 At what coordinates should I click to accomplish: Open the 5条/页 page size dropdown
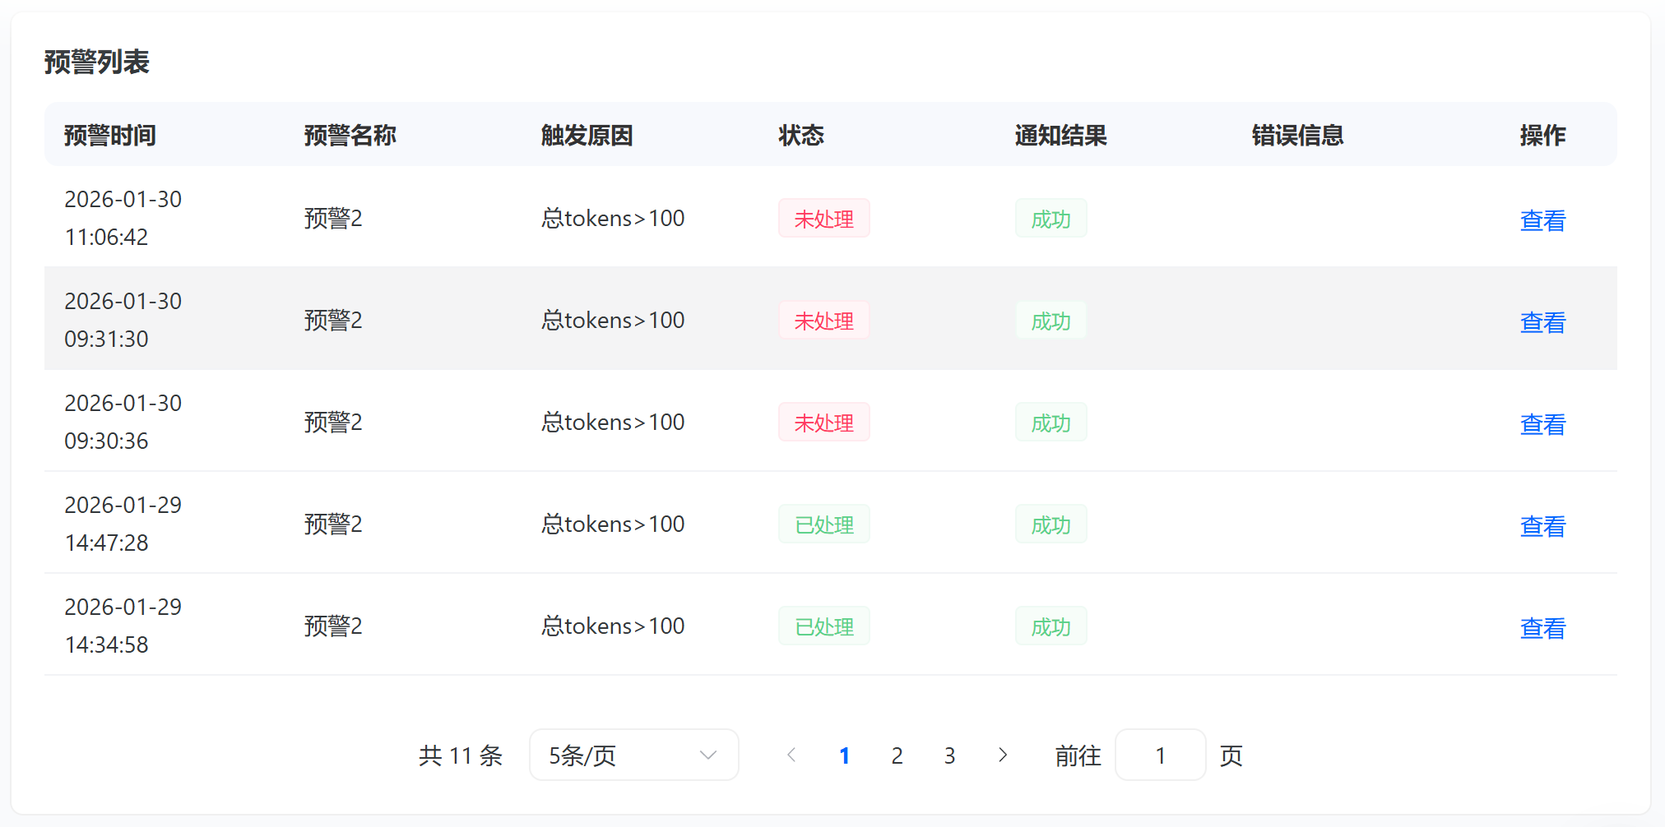633,755
